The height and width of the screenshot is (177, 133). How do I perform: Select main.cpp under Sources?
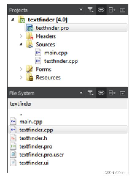pos(56,53)
